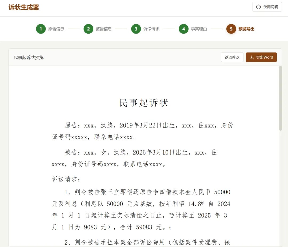Image resolution: width=288 pixels, height=247 pixels.
Task: Click the interest rate text 14.8%
Action: pyautogui.click(x=196, y=204)
